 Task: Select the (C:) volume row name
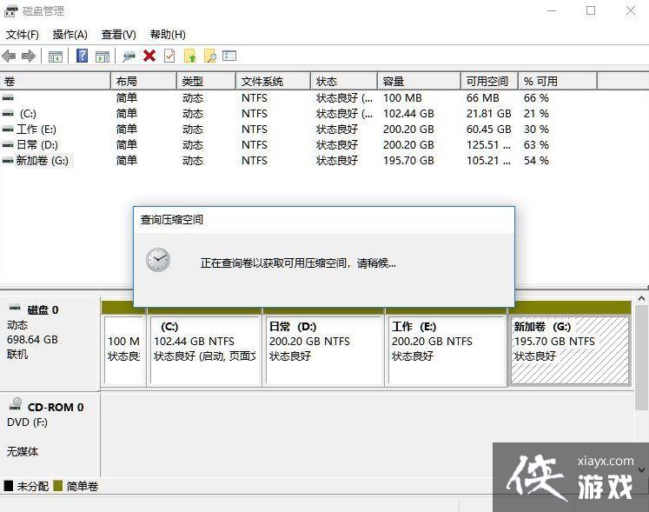click(x=28, y=114)
